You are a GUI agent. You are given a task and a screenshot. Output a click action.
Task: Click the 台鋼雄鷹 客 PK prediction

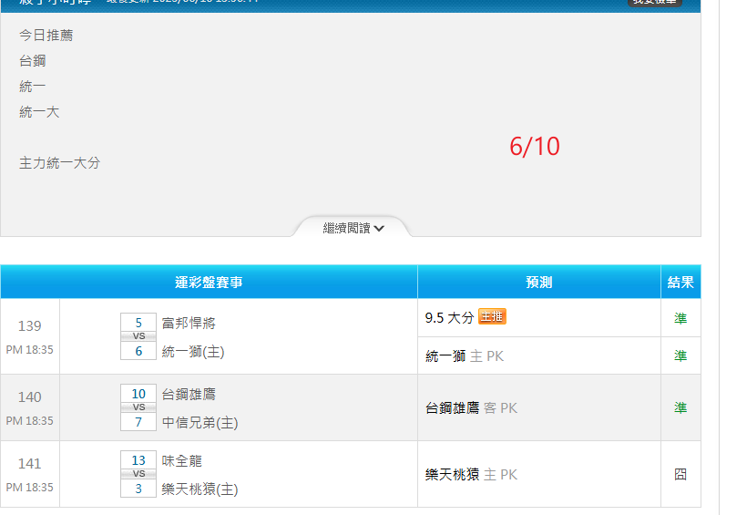click(x=471, y=408)
